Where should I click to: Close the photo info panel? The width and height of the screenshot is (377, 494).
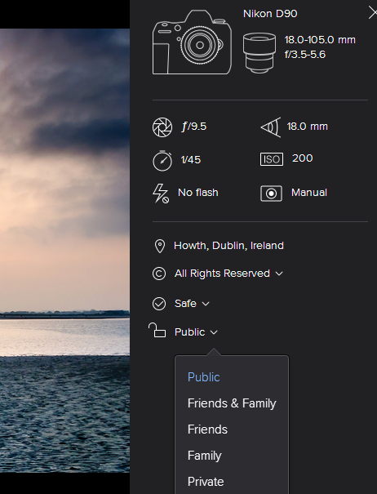pyautogui.click(x=373, y=13)
